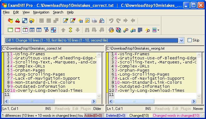
Task: Click the Print toolbar icon
Action: [94, 21]
